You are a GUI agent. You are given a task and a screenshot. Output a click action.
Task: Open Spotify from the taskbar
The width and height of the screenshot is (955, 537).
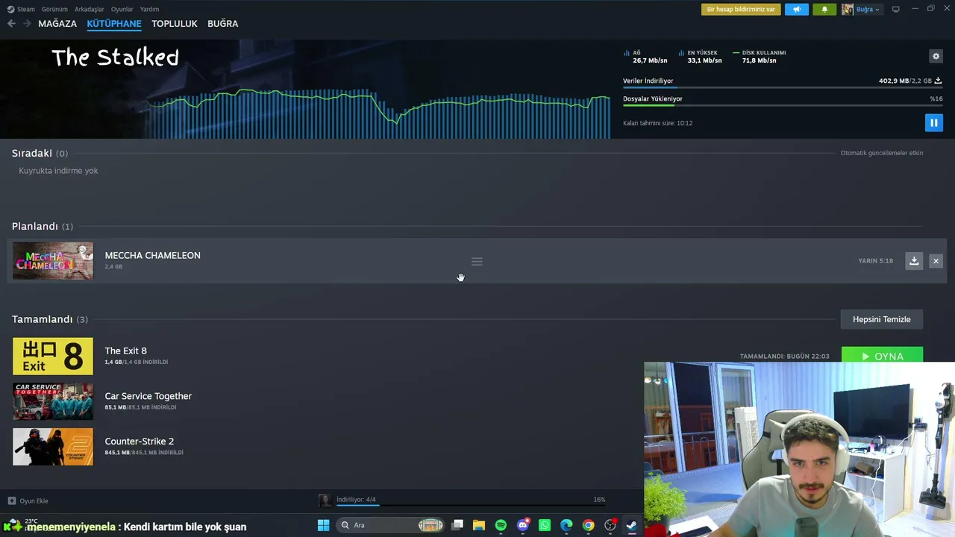click(x=501, y=525)
